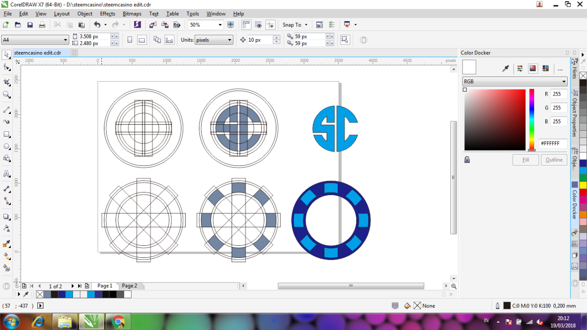Toggle Show Grid button

tap(259, 25)
